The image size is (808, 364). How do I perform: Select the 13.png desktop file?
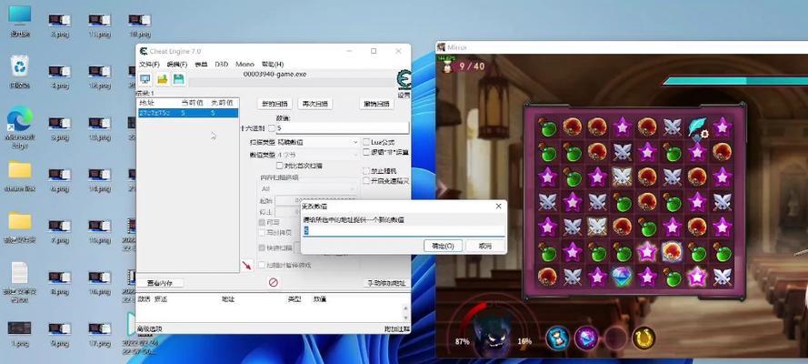[99, 128]
